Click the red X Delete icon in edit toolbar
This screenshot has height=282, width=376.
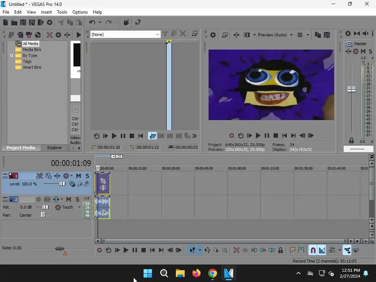pyautogui.click(x=236, y=250)
